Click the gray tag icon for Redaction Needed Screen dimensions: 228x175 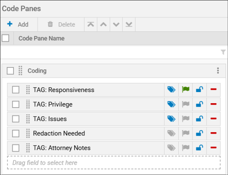pyautogui.click(x=171, y=133)
